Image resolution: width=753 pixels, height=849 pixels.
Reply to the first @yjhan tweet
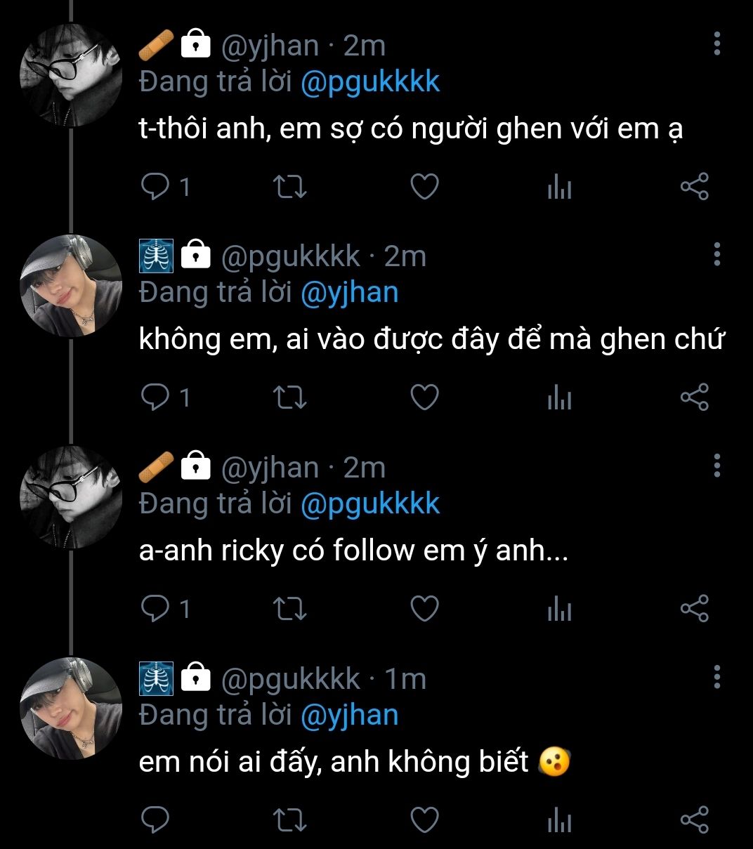tap(155, 187)
